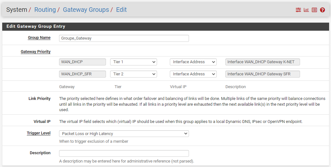Open the gateway status graph icon
The width and height of the screenshot is (331, 167).
(306, 10)
